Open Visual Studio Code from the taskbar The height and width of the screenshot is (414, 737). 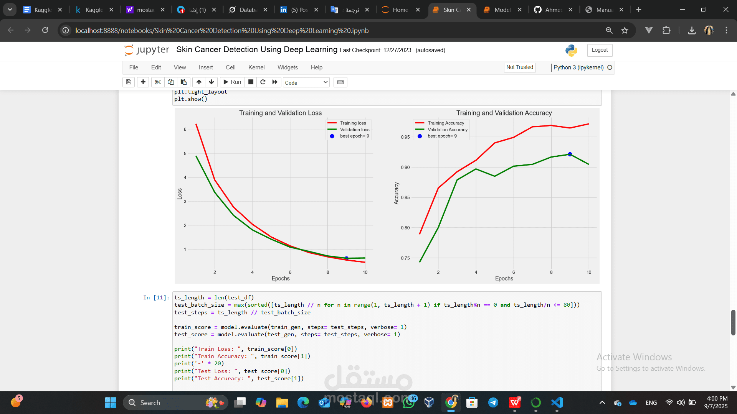[557, 402]
